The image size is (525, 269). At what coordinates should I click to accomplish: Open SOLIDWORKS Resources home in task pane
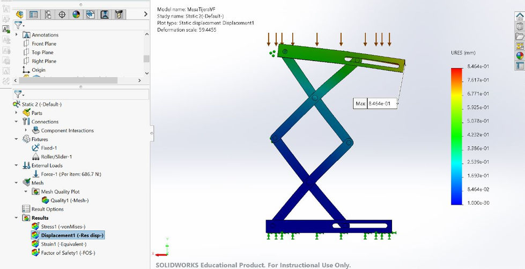pos(520,17)
